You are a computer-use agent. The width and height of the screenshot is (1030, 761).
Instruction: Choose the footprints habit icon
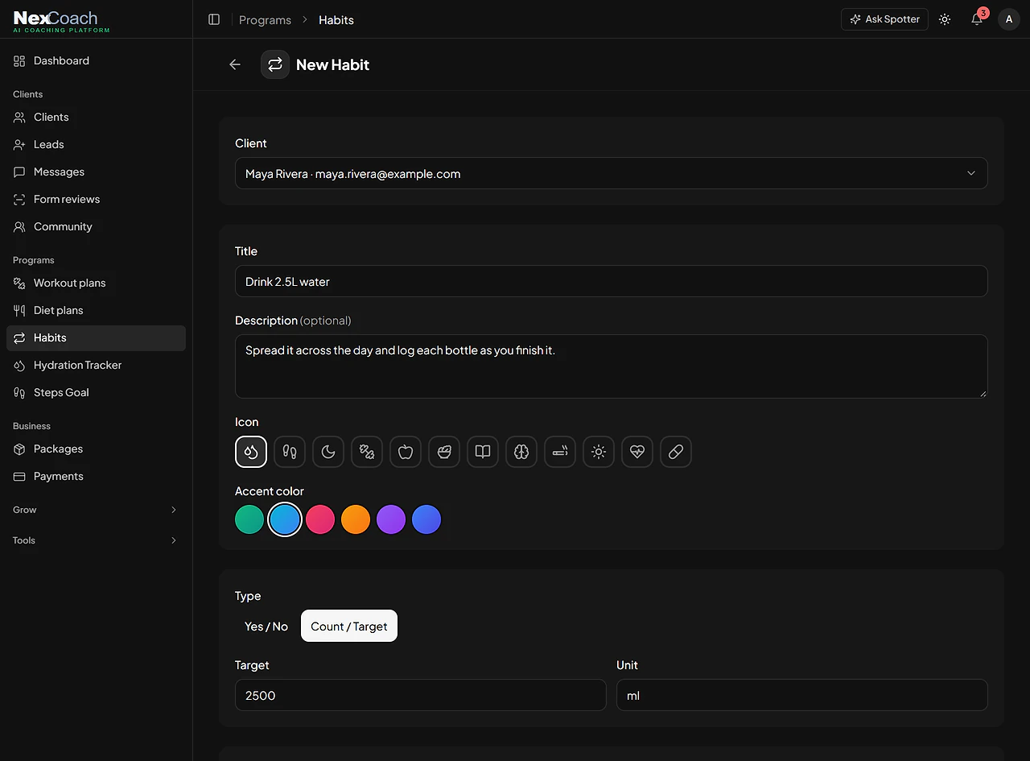tap(290, 452)
